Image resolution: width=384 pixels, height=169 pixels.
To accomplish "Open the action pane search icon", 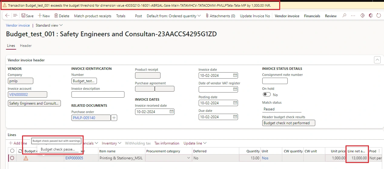I will pyautogui.click(x=344, y=16).
